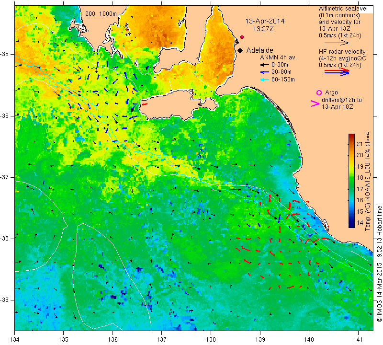This screenshot has height=345, width=383.
Task: Click the temperature color scale bar
Action: 351,181
